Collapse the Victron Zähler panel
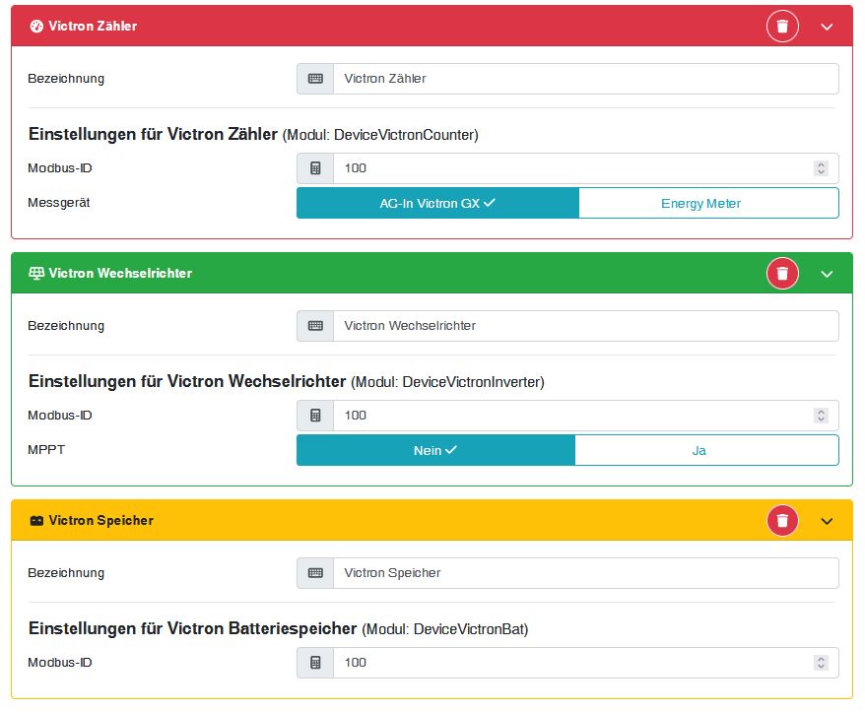 click(827, 27)
